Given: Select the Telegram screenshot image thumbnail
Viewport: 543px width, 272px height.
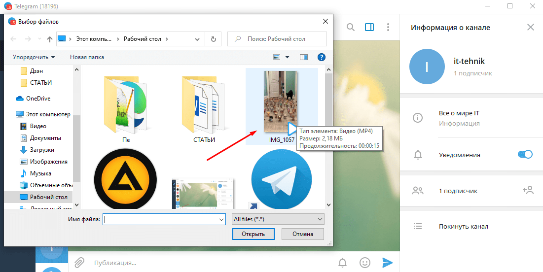Looking at the screenshot, I should 204,194.
